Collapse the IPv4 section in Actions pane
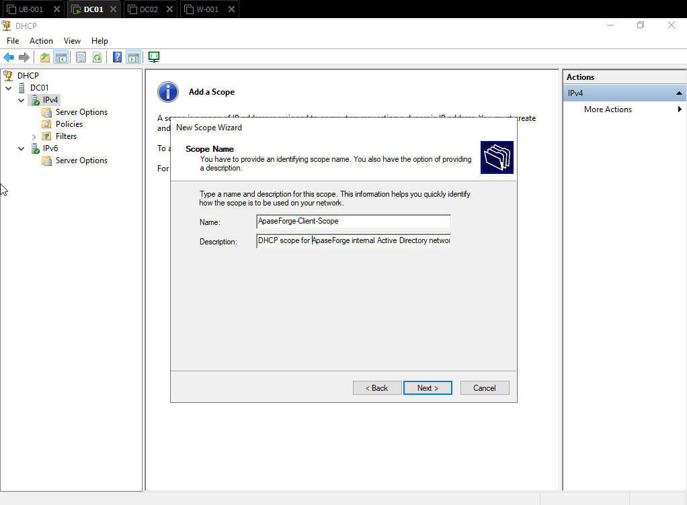 679,93
